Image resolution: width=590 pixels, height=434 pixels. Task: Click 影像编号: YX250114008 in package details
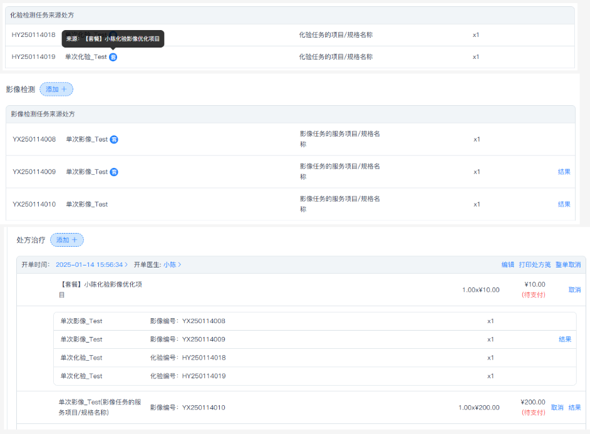187,321
